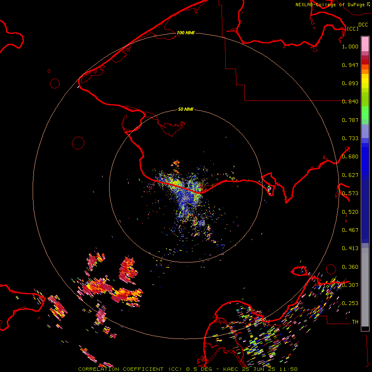Click the 0.520 scale value

click(x=350, y=212)
